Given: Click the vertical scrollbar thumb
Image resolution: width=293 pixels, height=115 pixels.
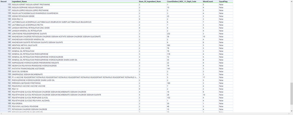Looking at the screenshot, I should (292, 94).
